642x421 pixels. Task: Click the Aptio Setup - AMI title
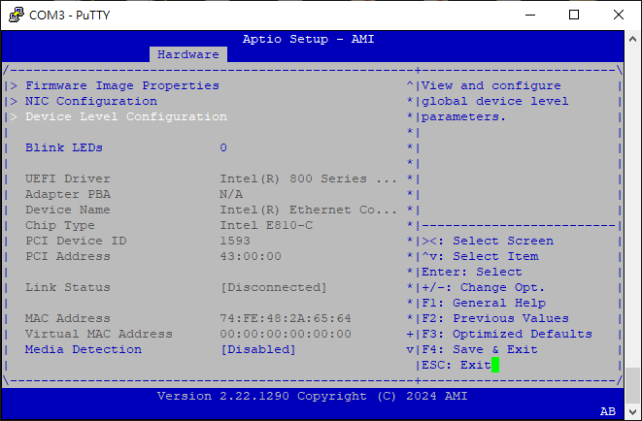308,39
